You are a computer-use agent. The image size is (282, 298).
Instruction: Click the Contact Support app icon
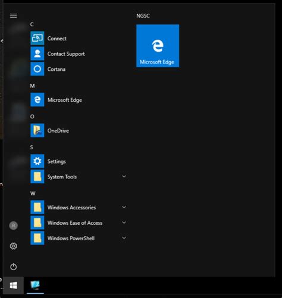click(x=37, y=54)
